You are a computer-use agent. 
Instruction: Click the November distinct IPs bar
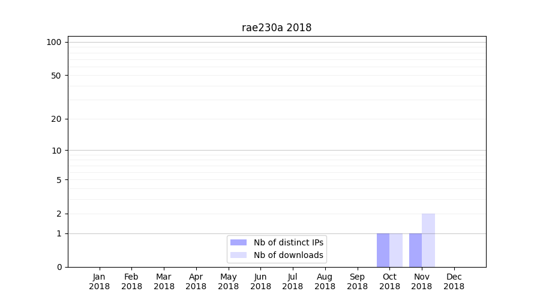[x=415, y=250]
